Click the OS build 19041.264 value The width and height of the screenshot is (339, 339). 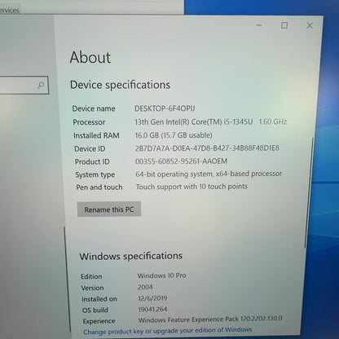click(x=152, y=309)
